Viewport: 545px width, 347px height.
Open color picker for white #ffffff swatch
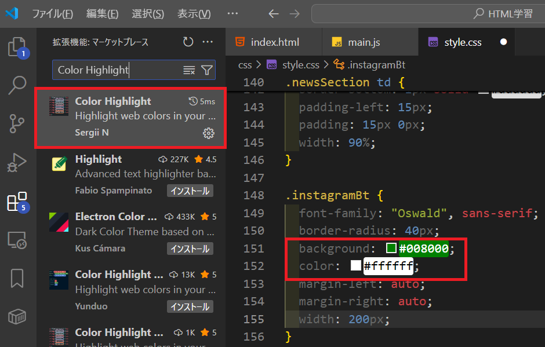pos(356,266)
